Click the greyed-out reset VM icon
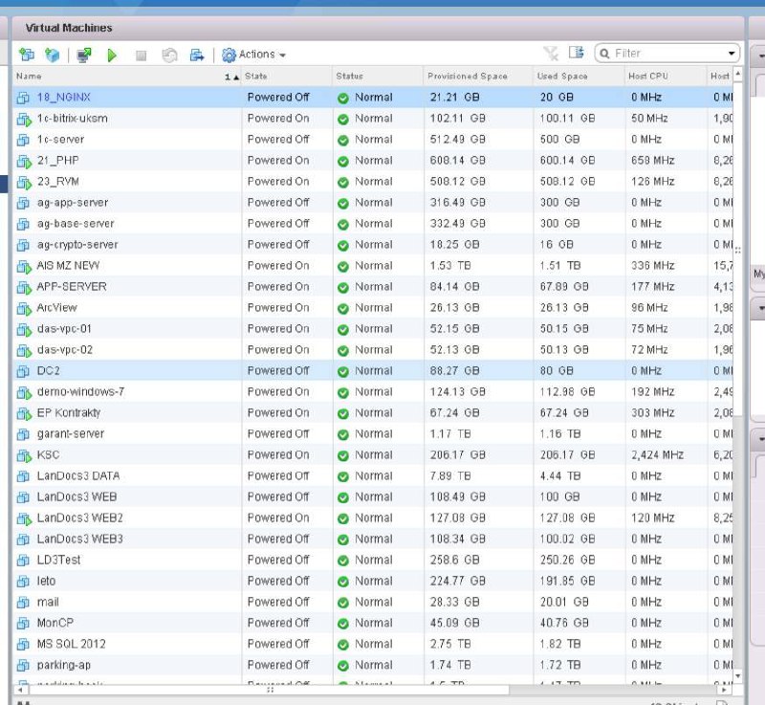765x705 pixels. [x=168, y=55]
